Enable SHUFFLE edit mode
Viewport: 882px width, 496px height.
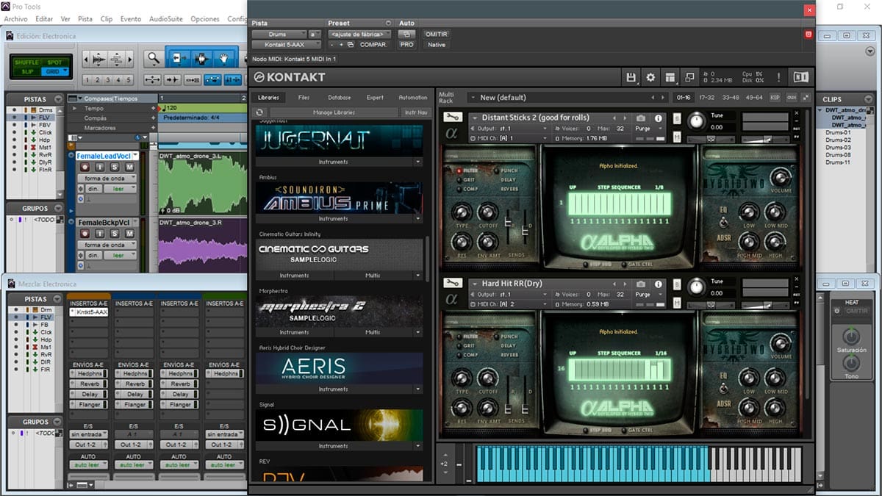pyautogui.click(x=26, y=62)
